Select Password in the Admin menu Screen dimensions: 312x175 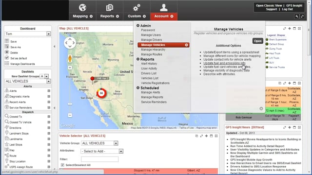pyautogui.click(x=148, y=30)
